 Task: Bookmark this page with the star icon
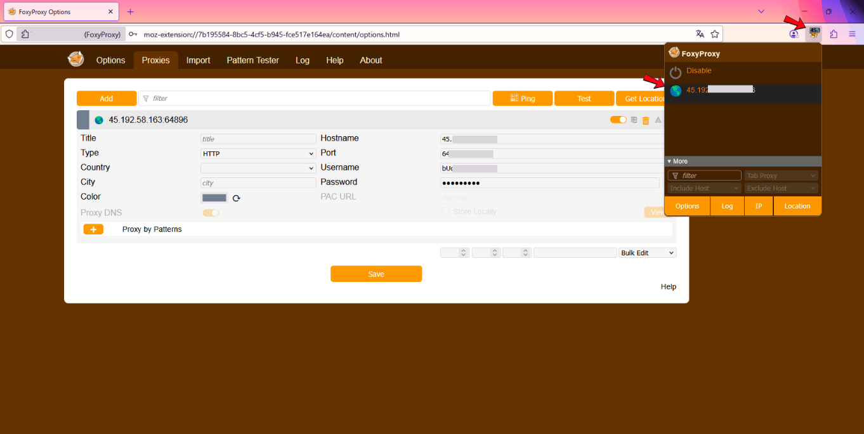(x=715, y=34)
